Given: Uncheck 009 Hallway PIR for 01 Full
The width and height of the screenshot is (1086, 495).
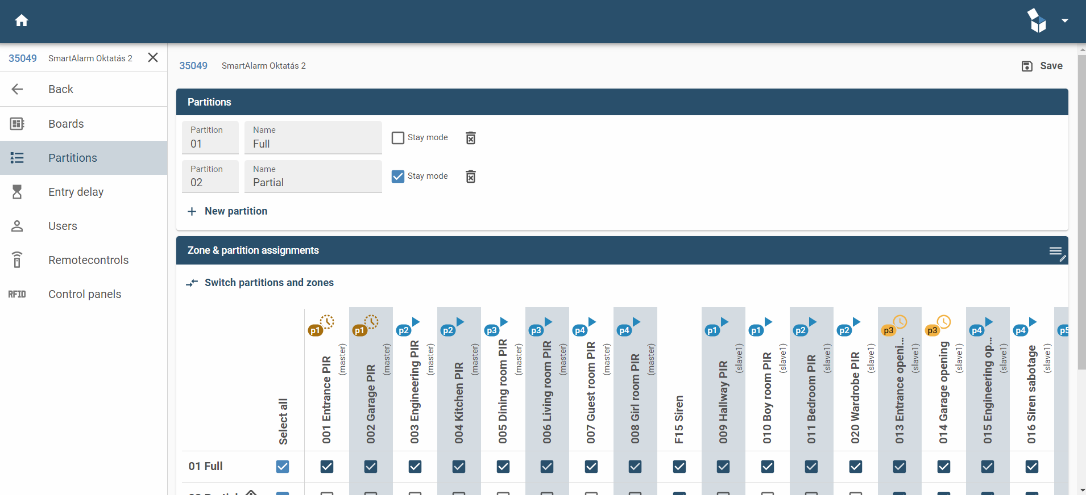Looking at the screenshot, I should point(723,467).
